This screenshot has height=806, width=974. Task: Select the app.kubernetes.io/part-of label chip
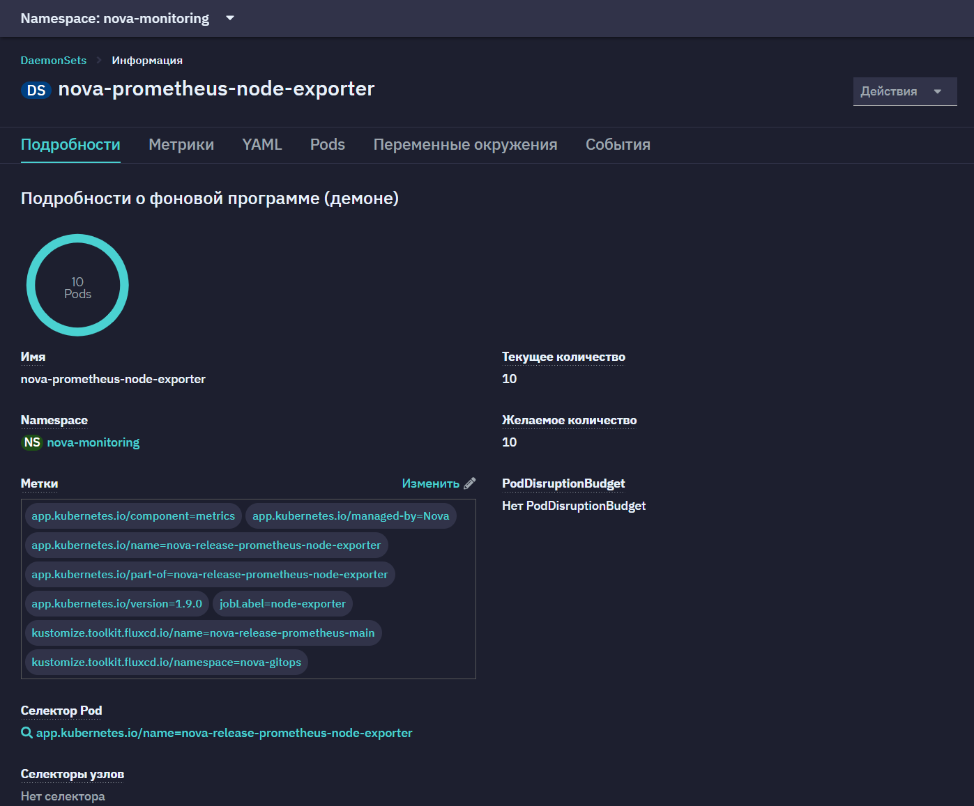(210, 575)
